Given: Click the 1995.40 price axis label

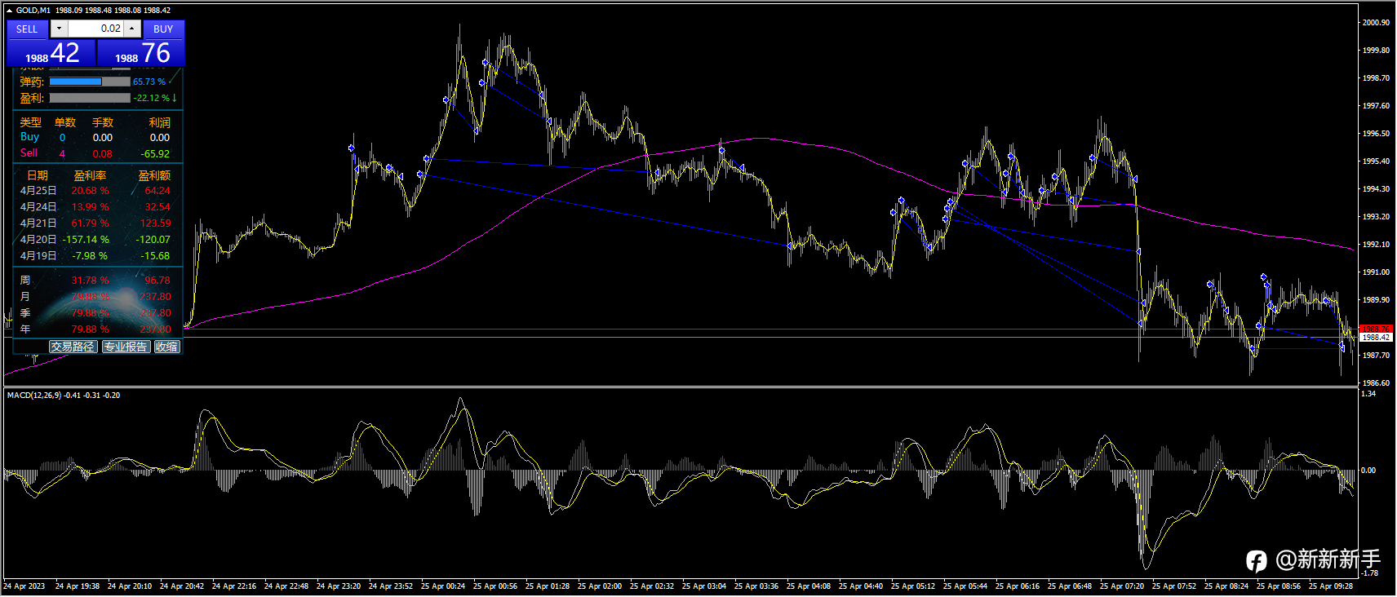Looking at the screenshot, I should coord(1376,161).
